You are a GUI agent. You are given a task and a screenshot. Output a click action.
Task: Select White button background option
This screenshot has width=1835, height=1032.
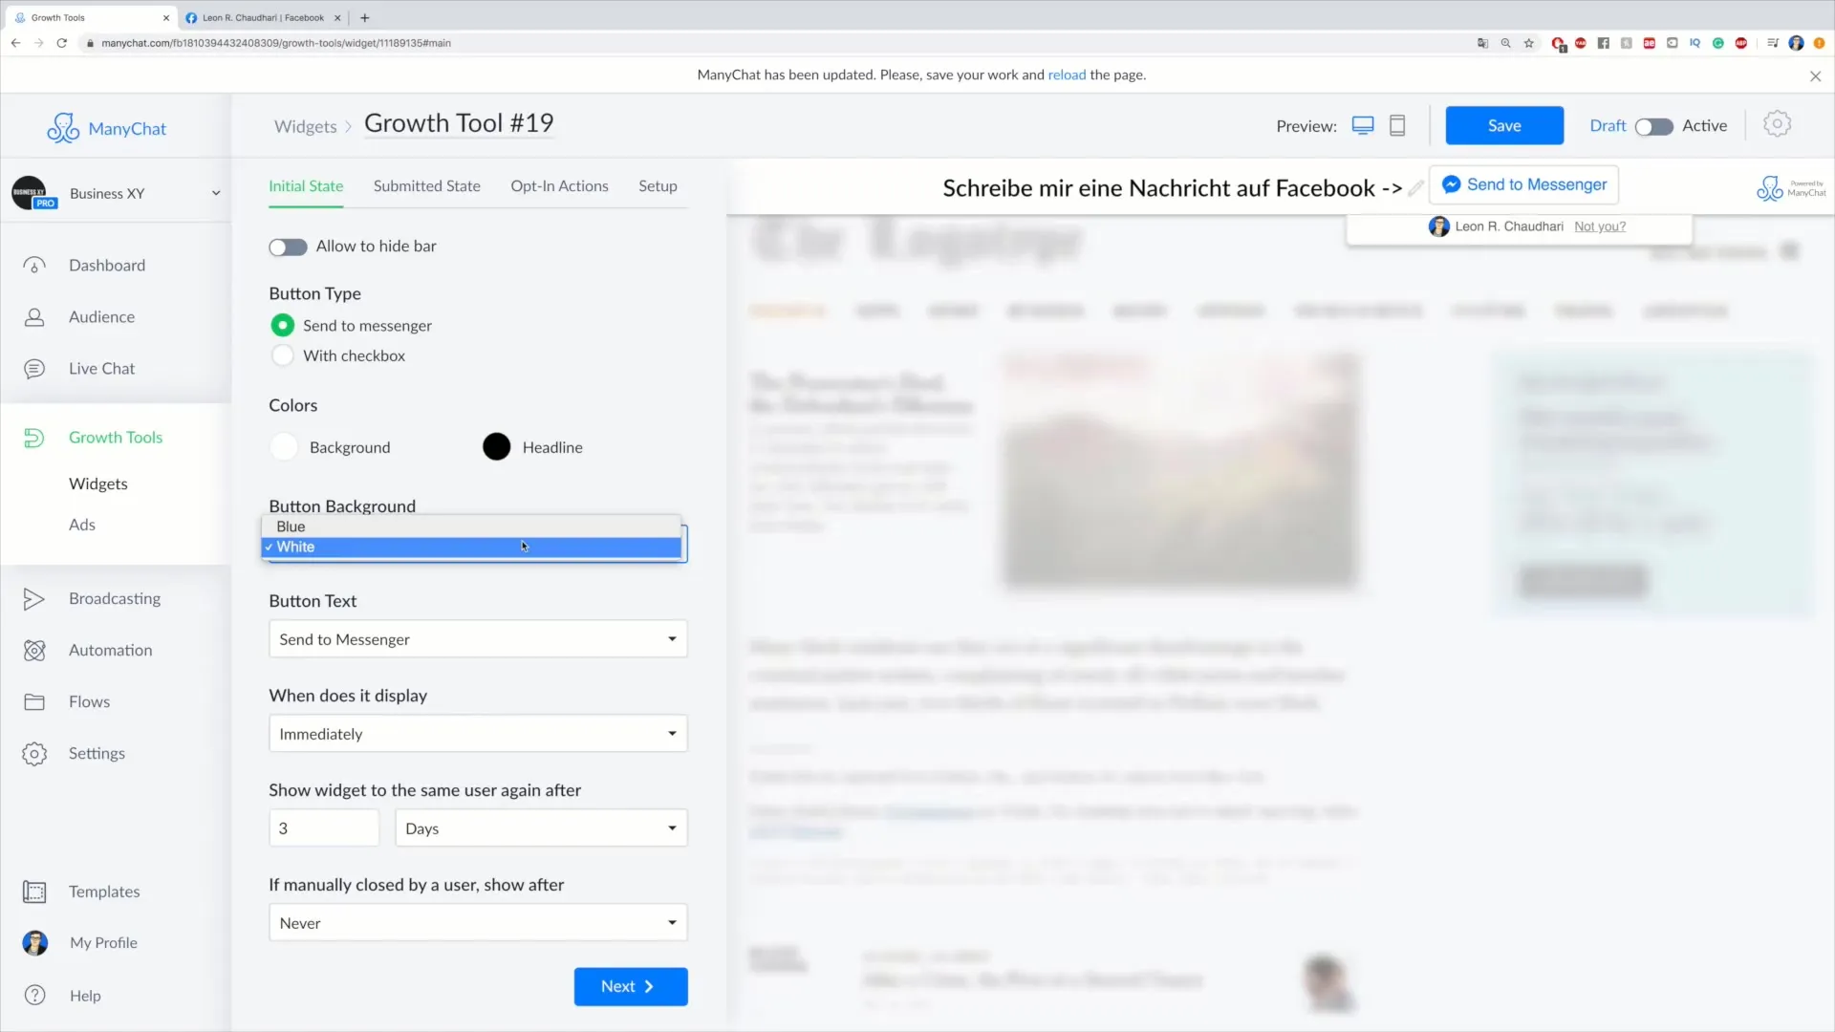473,547
